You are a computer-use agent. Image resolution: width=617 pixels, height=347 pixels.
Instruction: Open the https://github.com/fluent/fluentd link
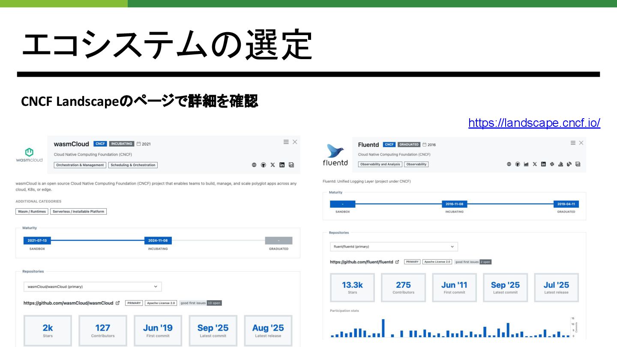362,262
